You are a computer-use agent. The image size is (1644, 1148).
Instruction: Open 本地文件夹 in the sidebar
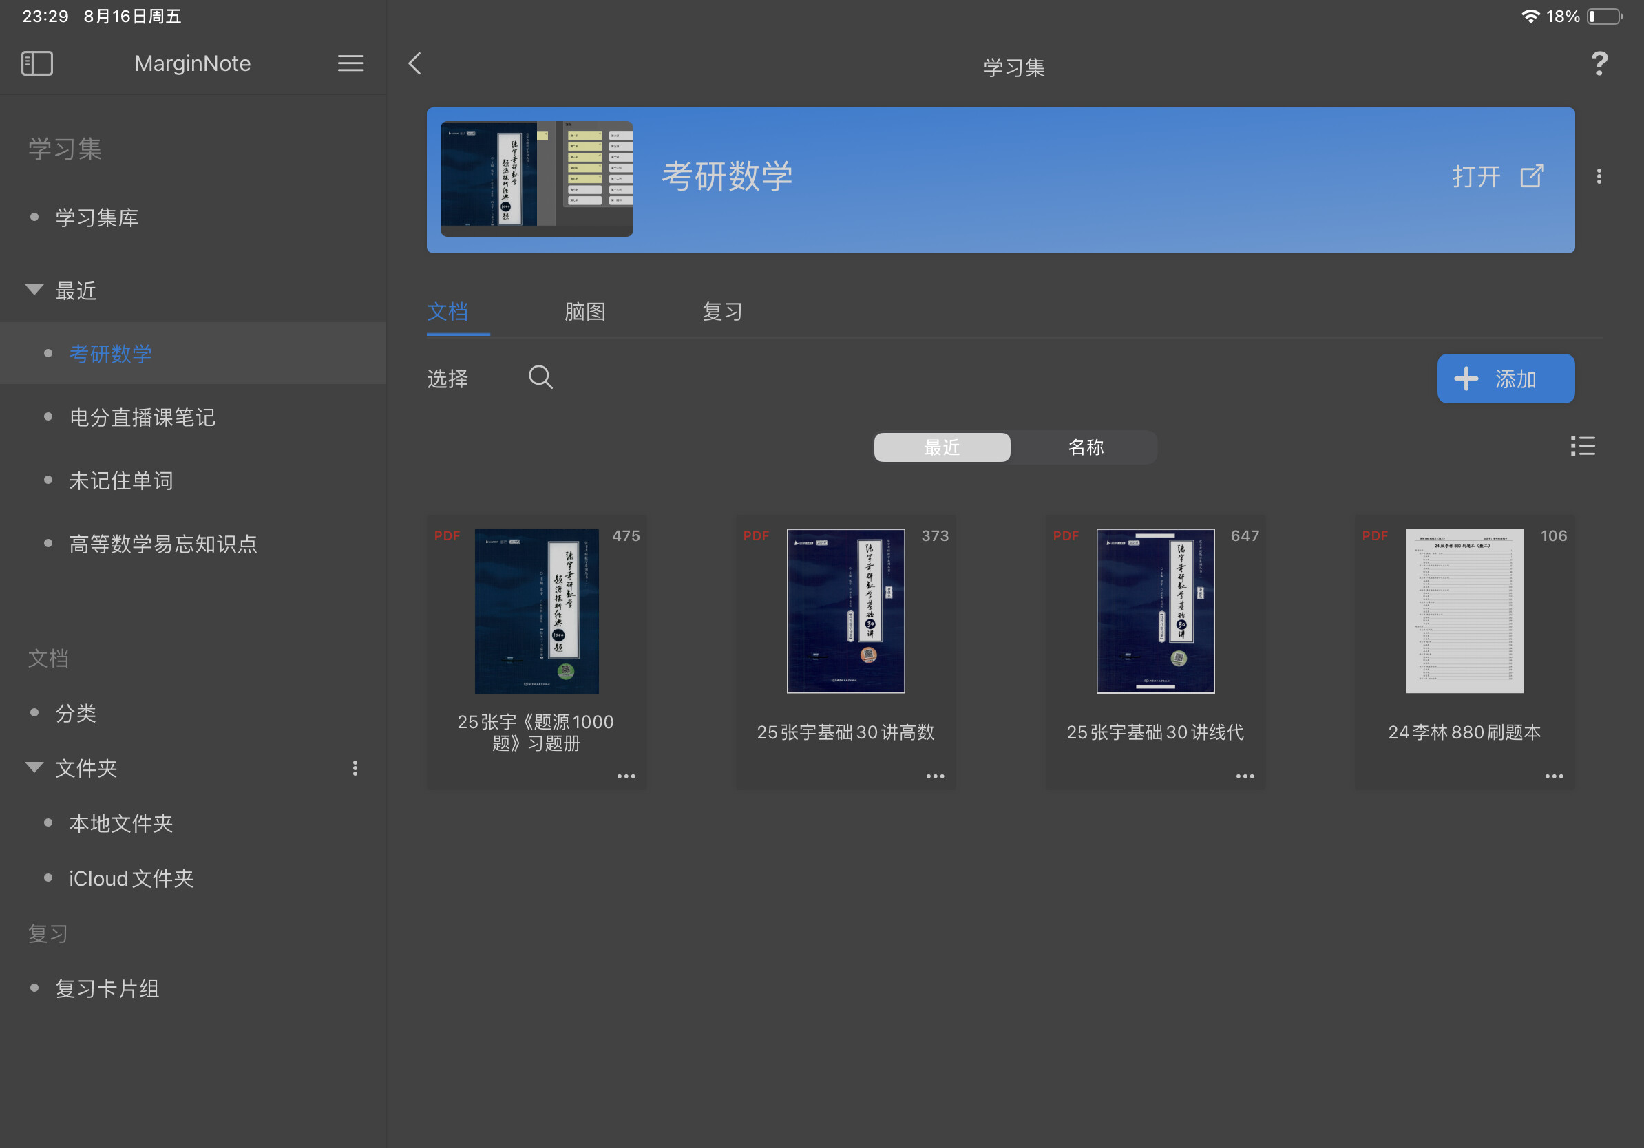(x=121, y=823)
